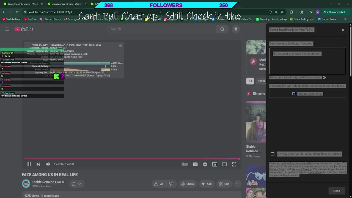Click the address bar URL
The height and width of the screenshot is (198, 352).
(50, 12)
